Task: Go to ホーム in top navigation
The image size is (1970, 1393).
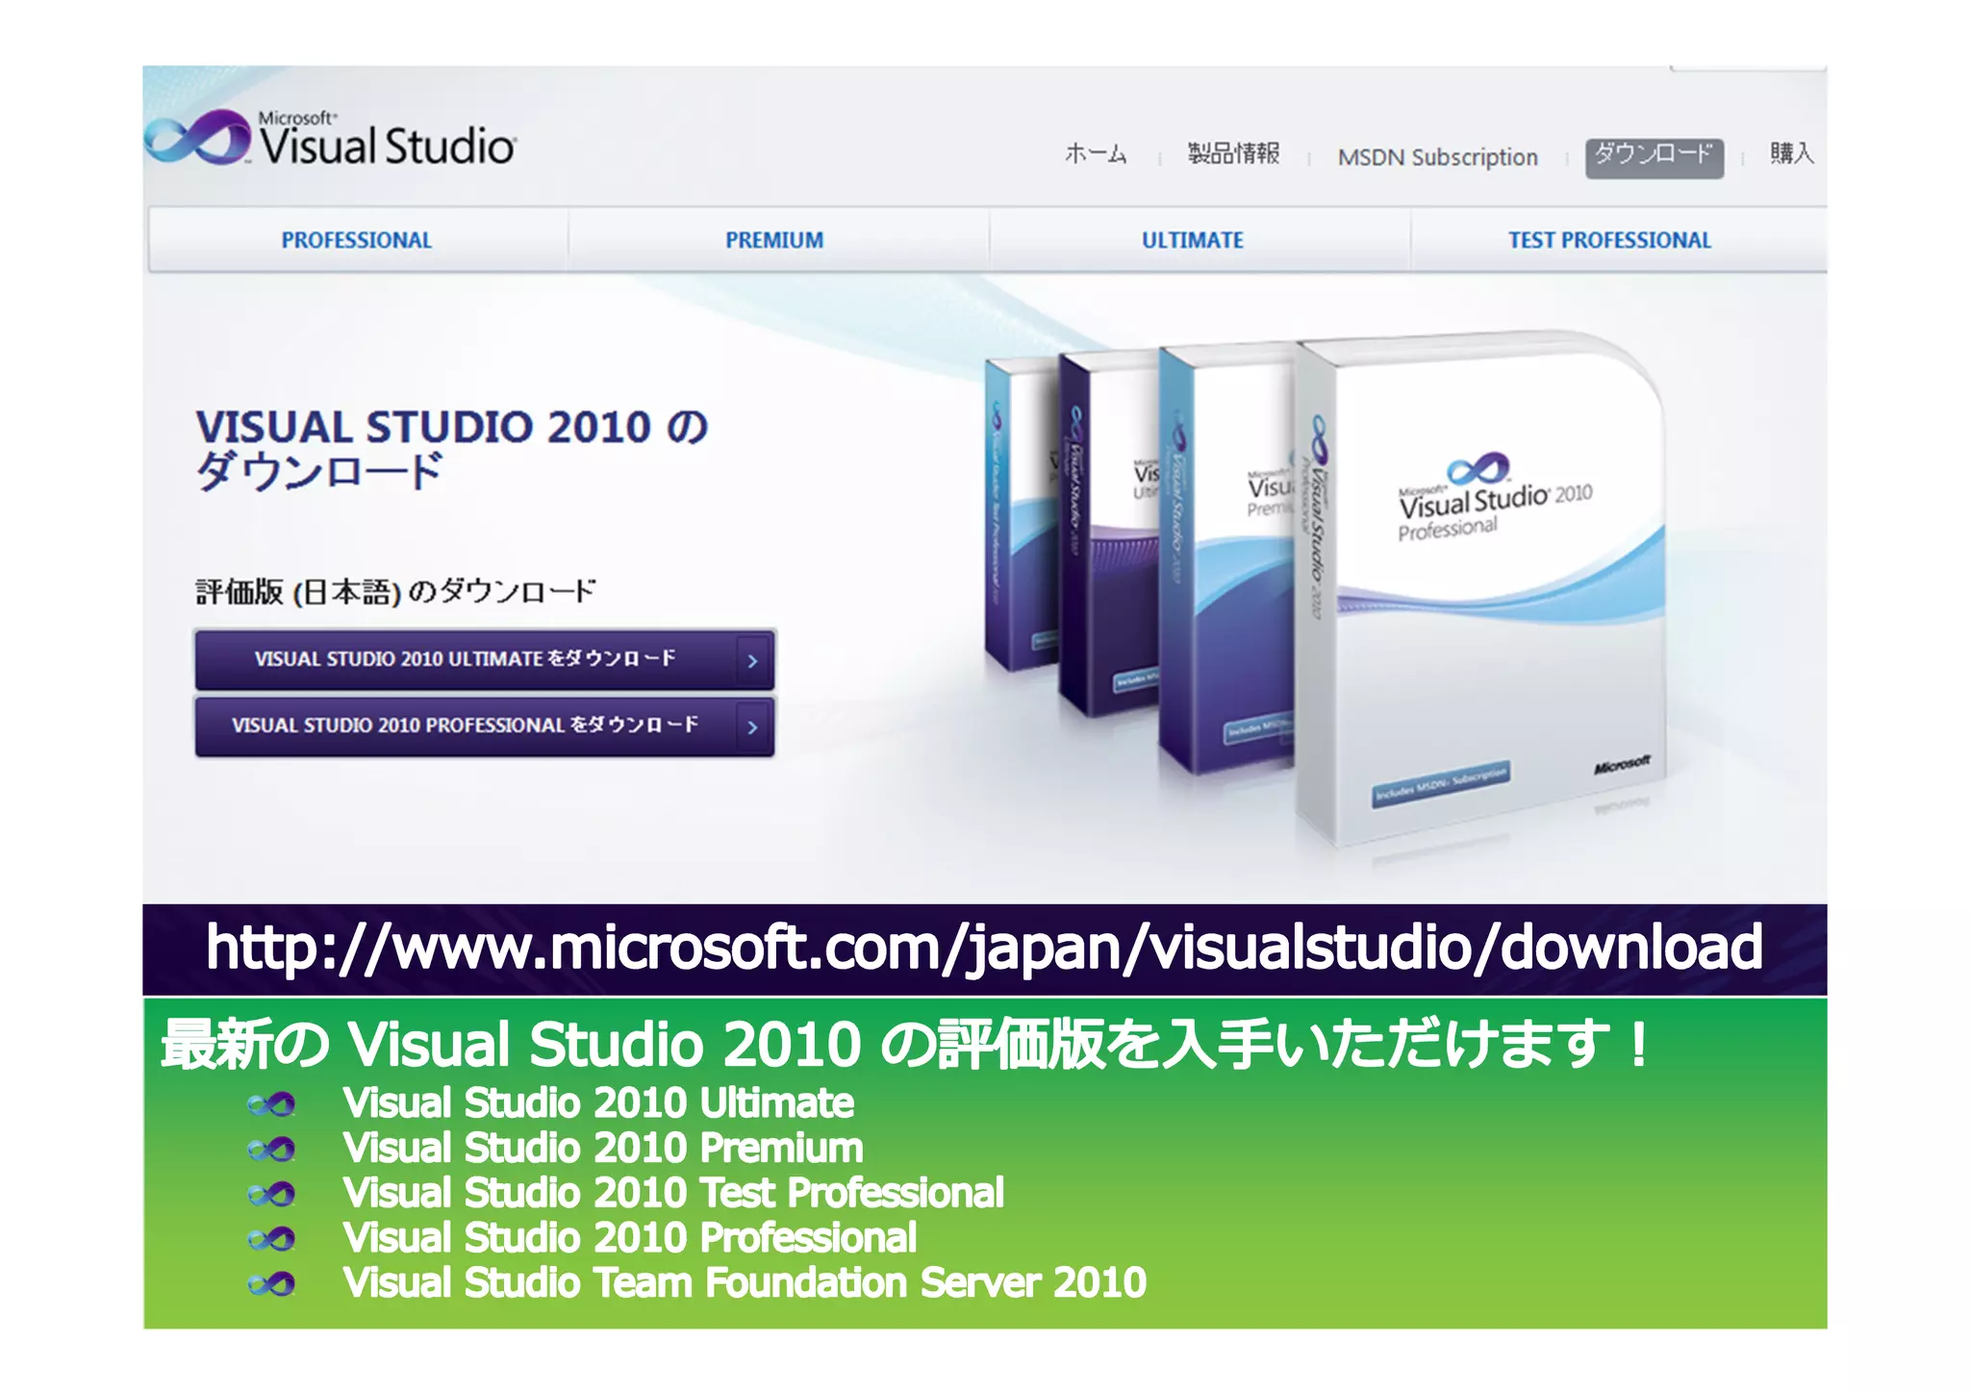Action: tap(1096, 154)
